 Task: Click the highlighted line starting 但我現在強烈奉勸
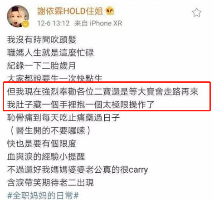102,92
